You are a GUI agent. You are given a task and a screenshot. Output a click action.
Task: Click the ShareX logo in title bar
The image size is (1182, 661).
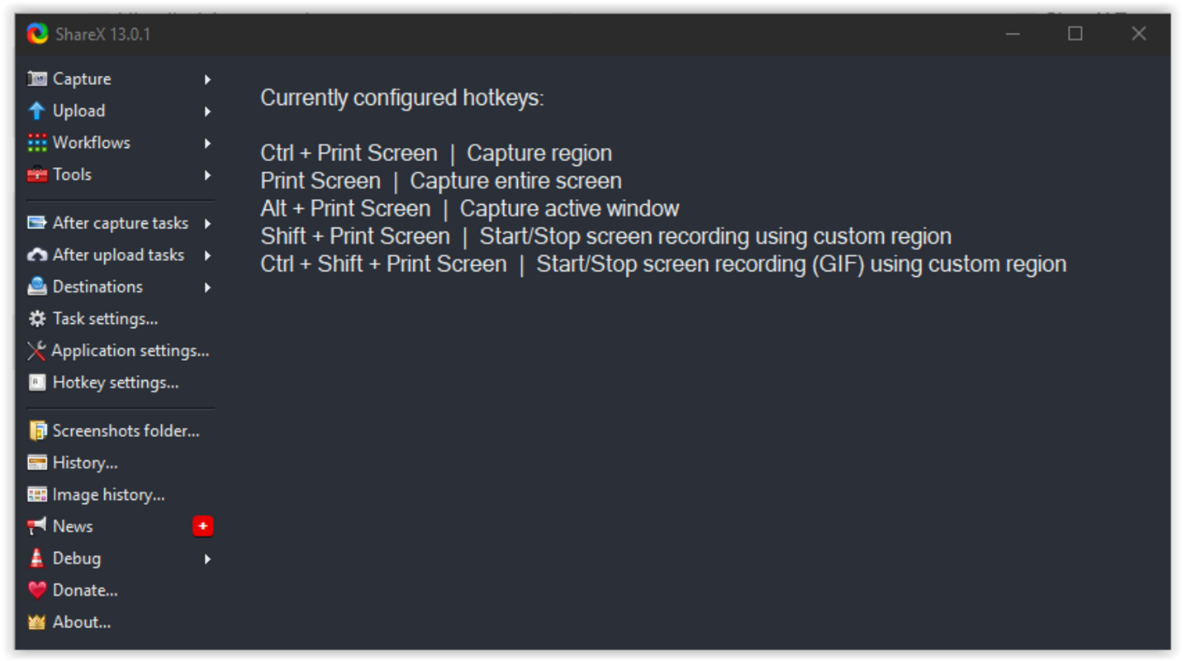click(37, 34)
